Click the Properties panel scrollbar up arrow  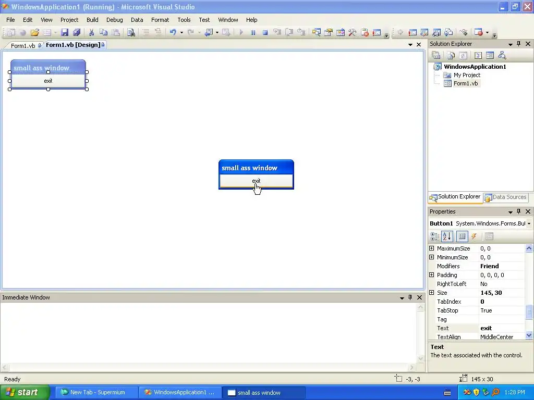point(529,248)
